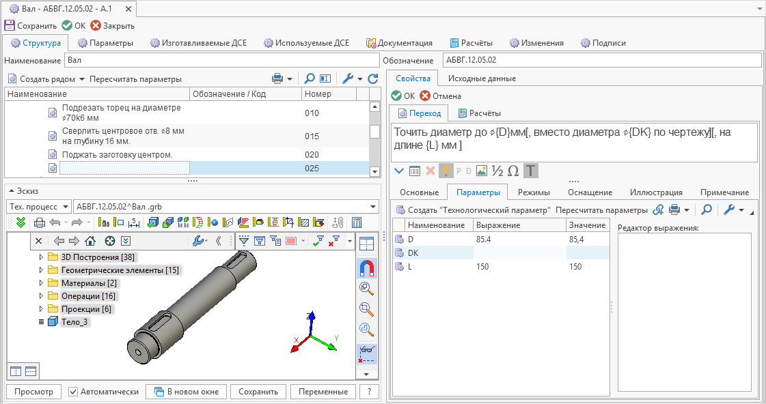
Task: Switch to the Исходные данные tab
Action: click(x=482, y=78)
